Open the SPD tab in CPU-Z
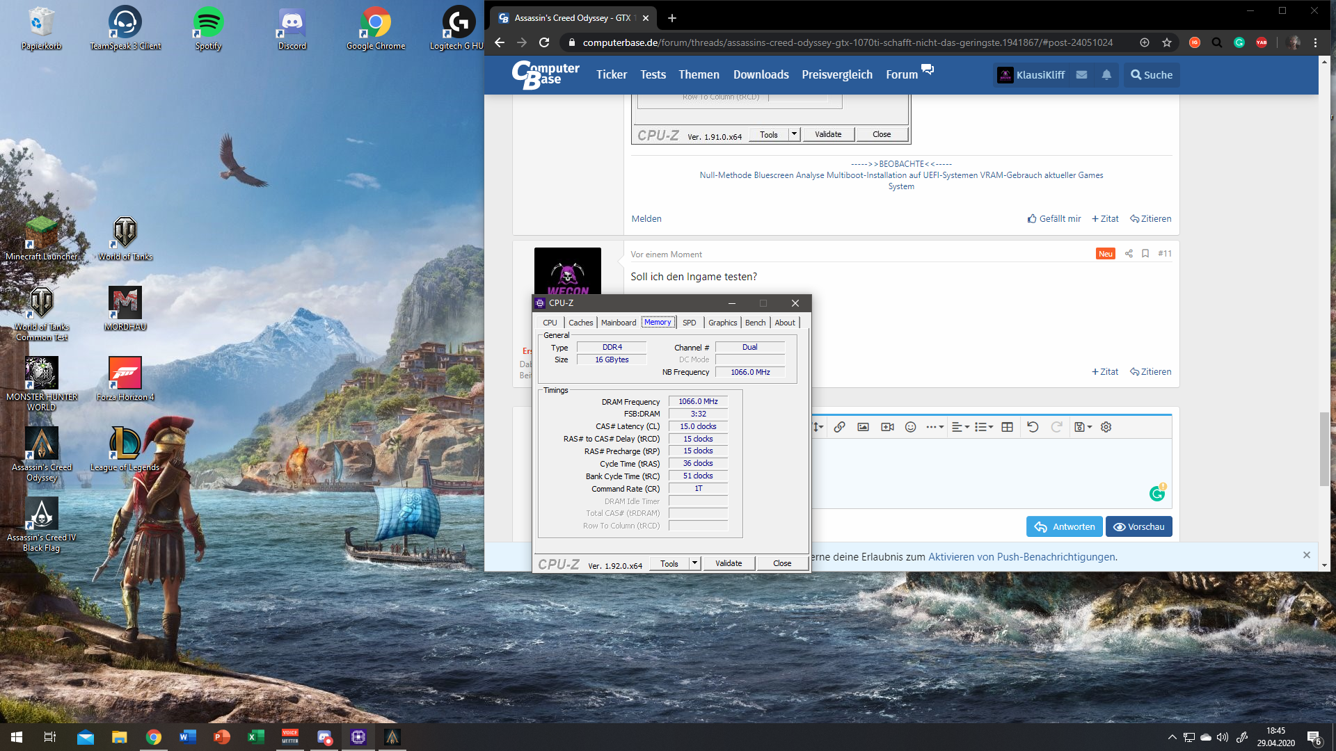The height and width of the screenshot is (751, 1336). pyautogui.click(x=687, y=322)
